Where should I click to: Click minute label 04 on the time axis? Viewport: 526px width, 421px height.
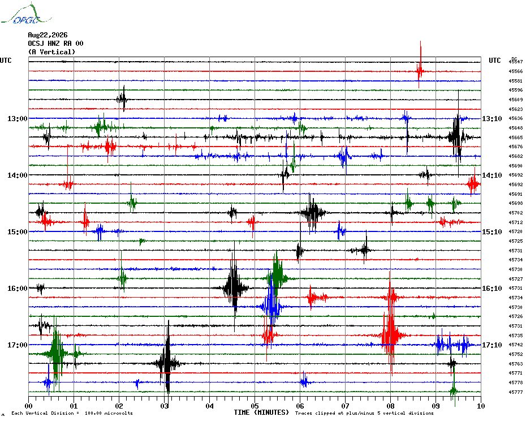(210, 406)
